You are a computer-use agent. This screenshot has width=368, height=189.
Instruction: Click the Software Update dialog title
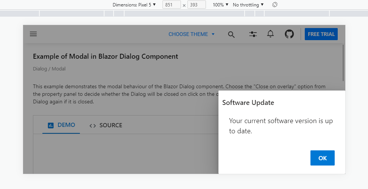(x=248, y=103)
